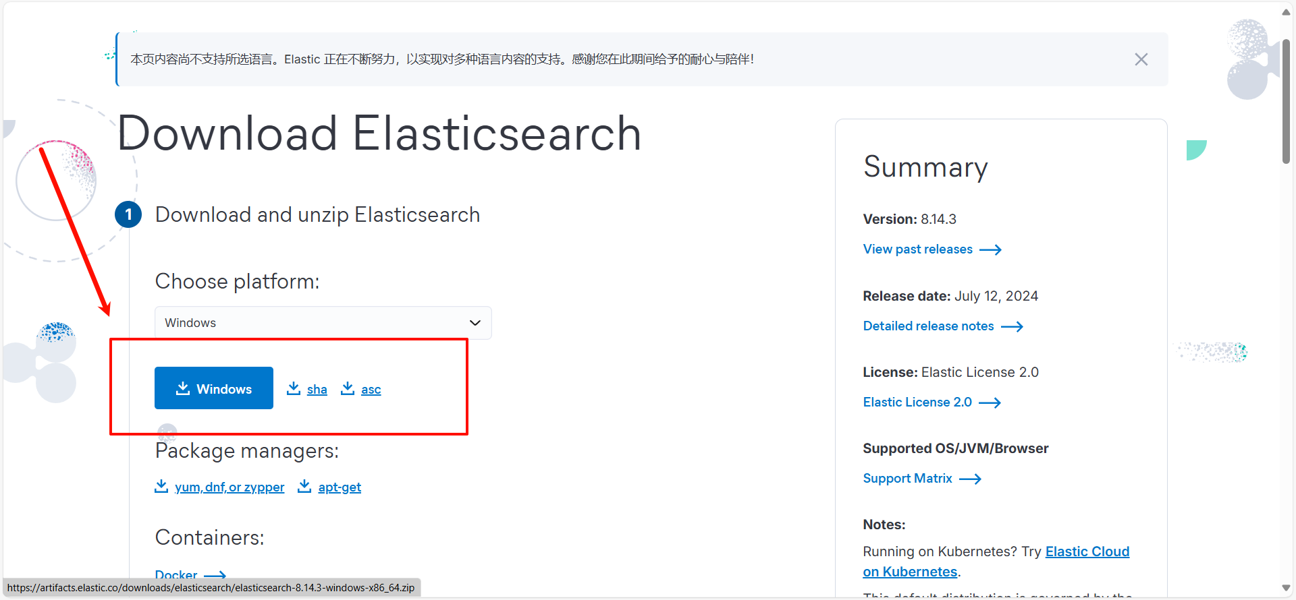Open the asc signature link
The width and height of the screenshot is (1296, 600).
[371, 389]
